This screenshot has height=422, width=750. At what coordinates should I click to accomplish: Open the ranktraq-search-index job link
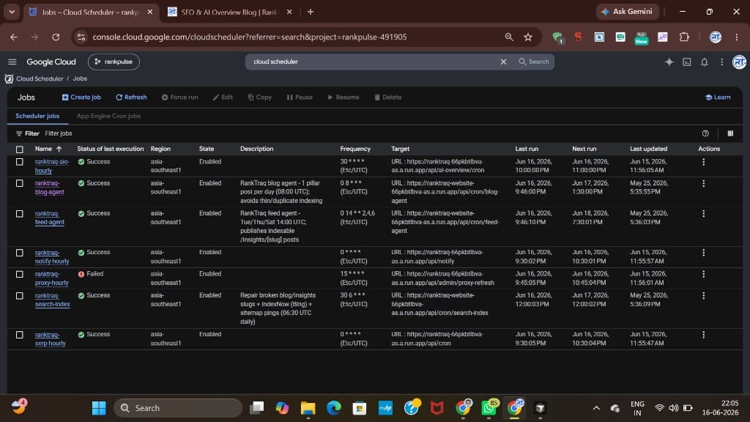(x=53, y=300)
